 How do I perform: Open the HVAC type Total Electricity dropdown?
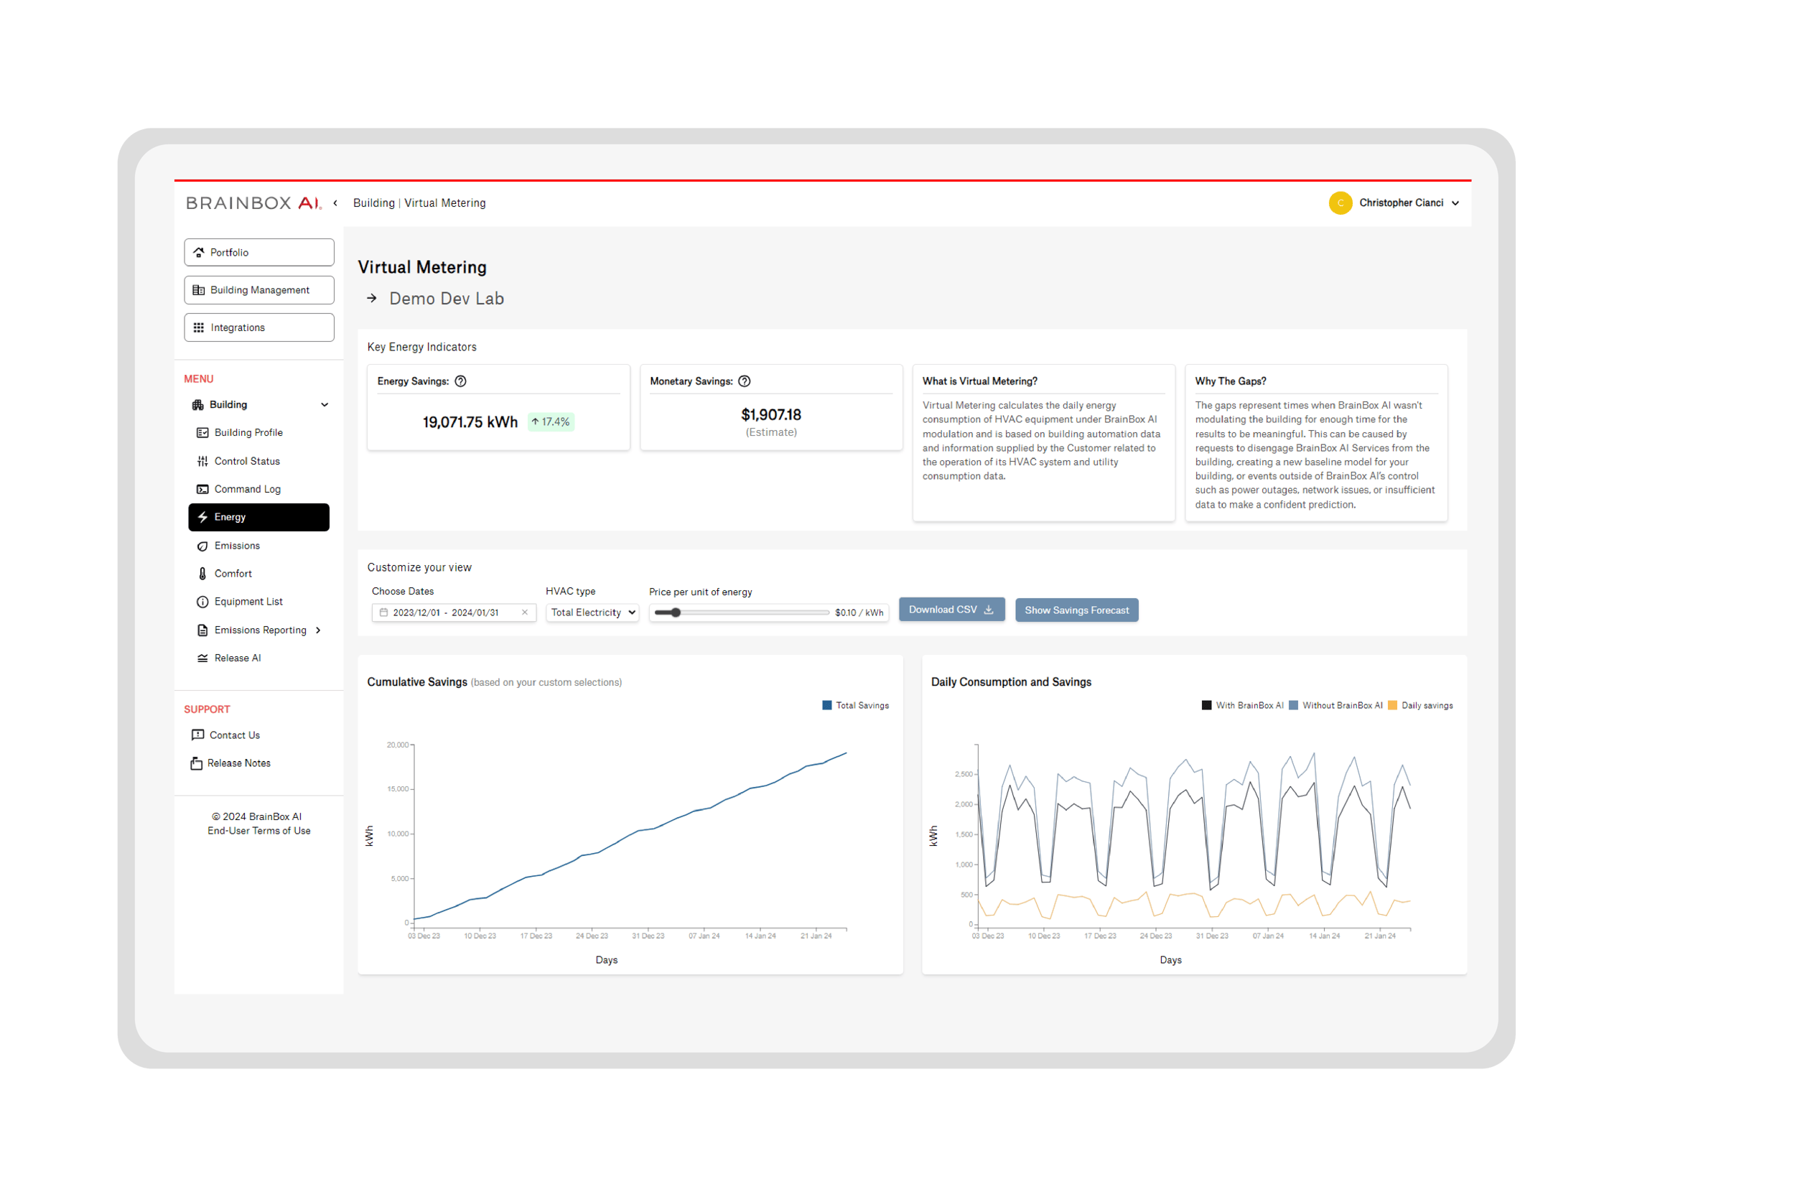pyautogui.click(x=592, y=612)
